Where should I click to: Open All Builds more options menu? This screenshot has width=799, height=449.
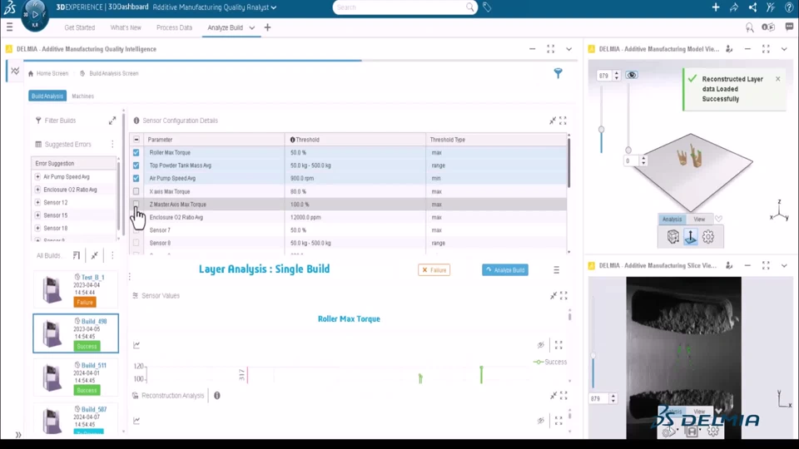pos(112,255)
